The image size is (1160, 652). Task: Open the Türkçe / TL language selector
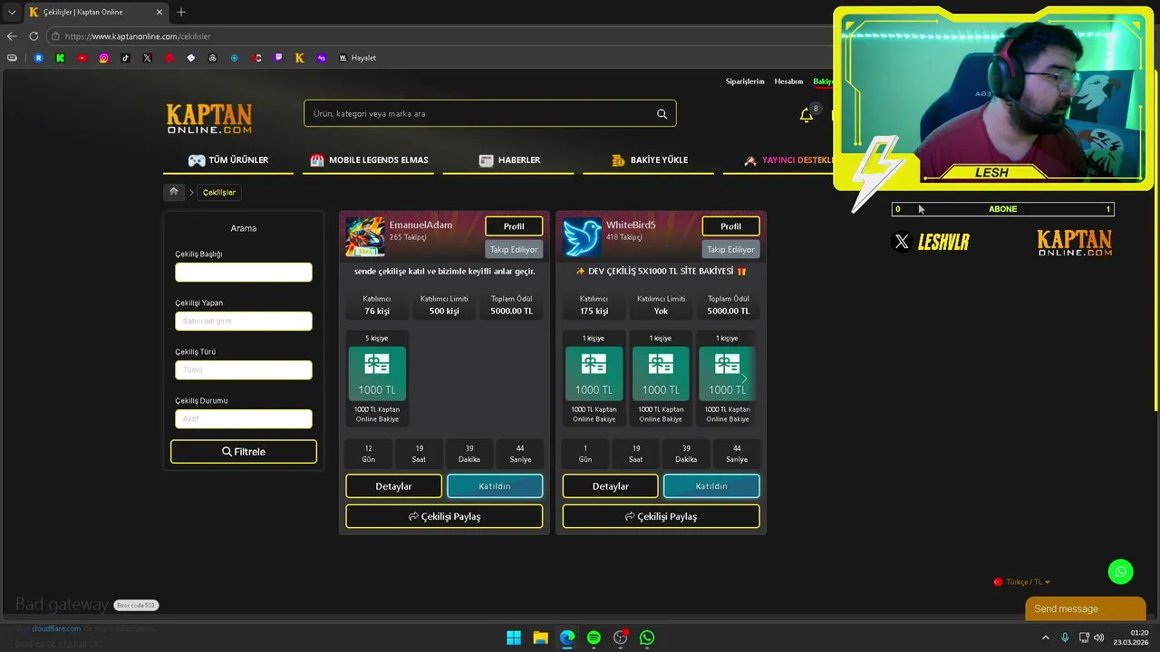(1022, 582)
